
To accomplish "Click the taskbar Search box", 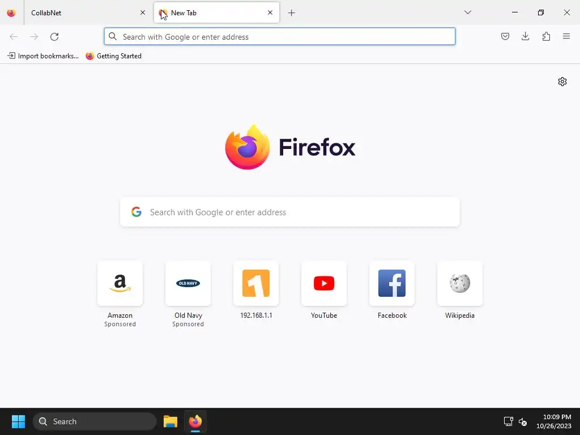I will [x=95, y=421].
